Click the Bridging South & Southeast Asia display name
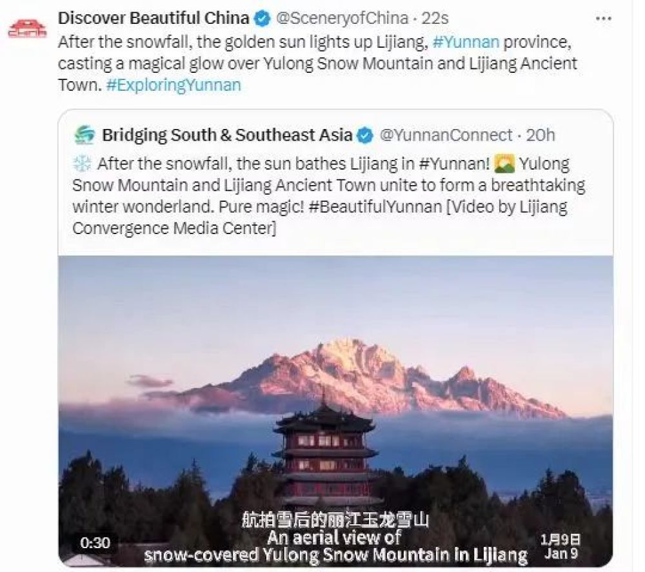Image resolution: width=645 pixels, height=572 pixels. tap(227, 135)
